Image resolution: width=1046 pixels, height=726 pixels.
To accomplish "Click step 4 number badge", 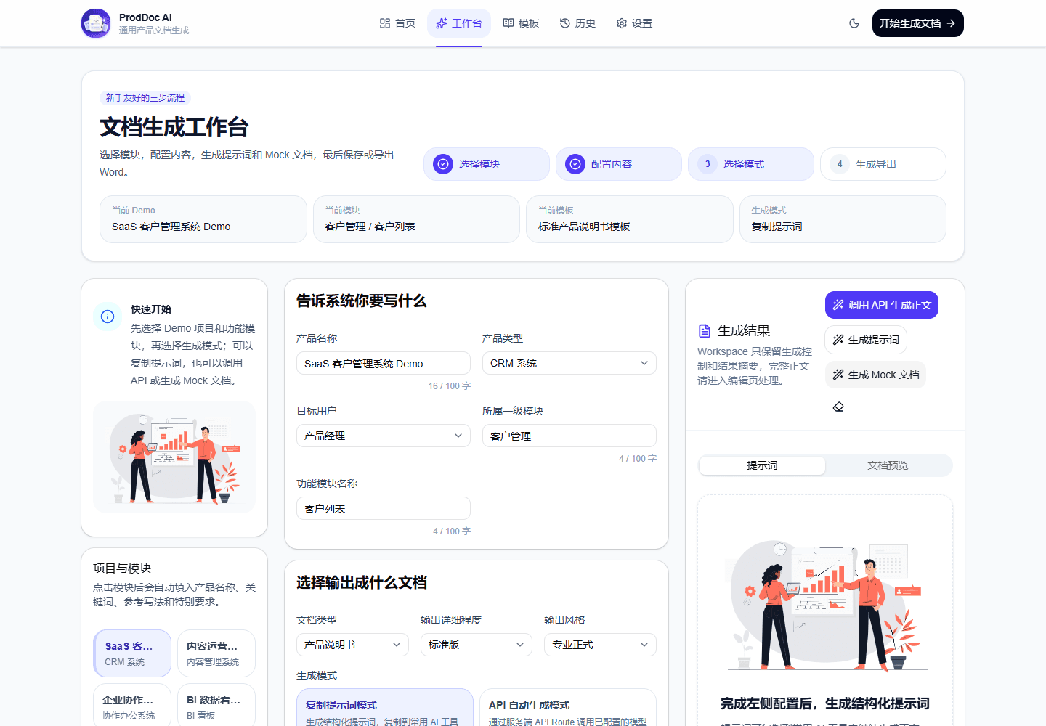I will pos(840,164).
